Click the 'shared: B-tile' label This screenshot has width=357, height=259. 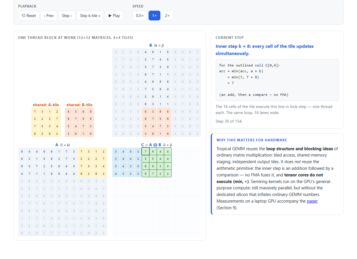[79, 105]
